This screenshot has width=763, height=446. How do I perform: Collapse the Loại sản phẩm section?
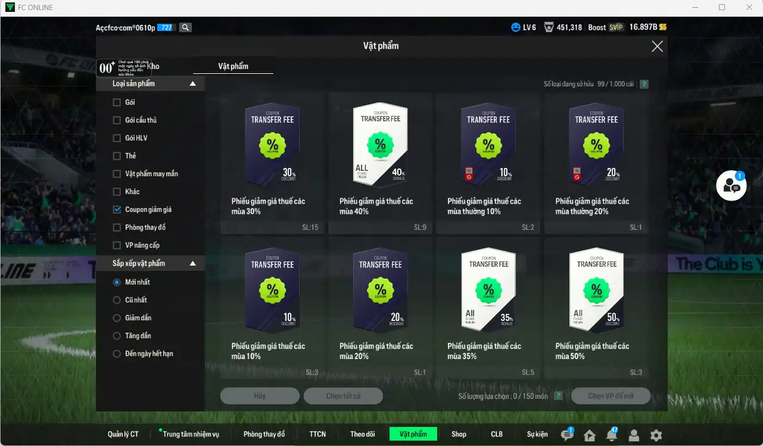(x=192, y=84)
